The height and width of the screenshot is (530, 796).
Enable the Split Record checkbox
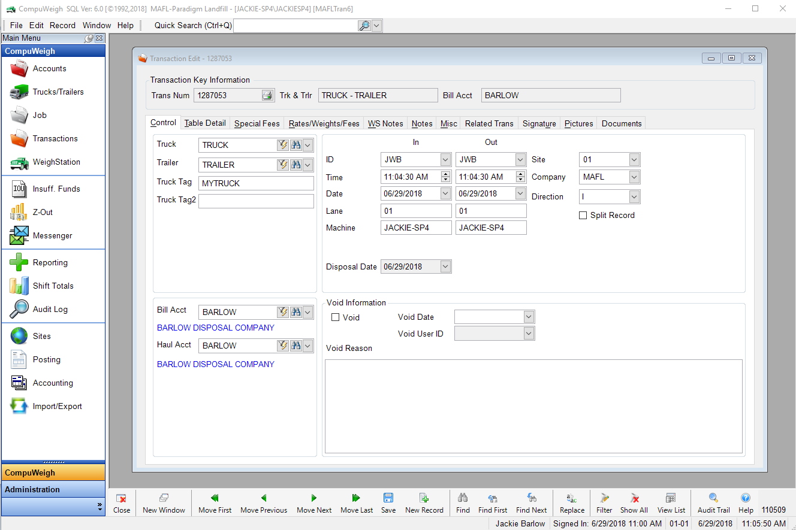[x=583, y=216]
